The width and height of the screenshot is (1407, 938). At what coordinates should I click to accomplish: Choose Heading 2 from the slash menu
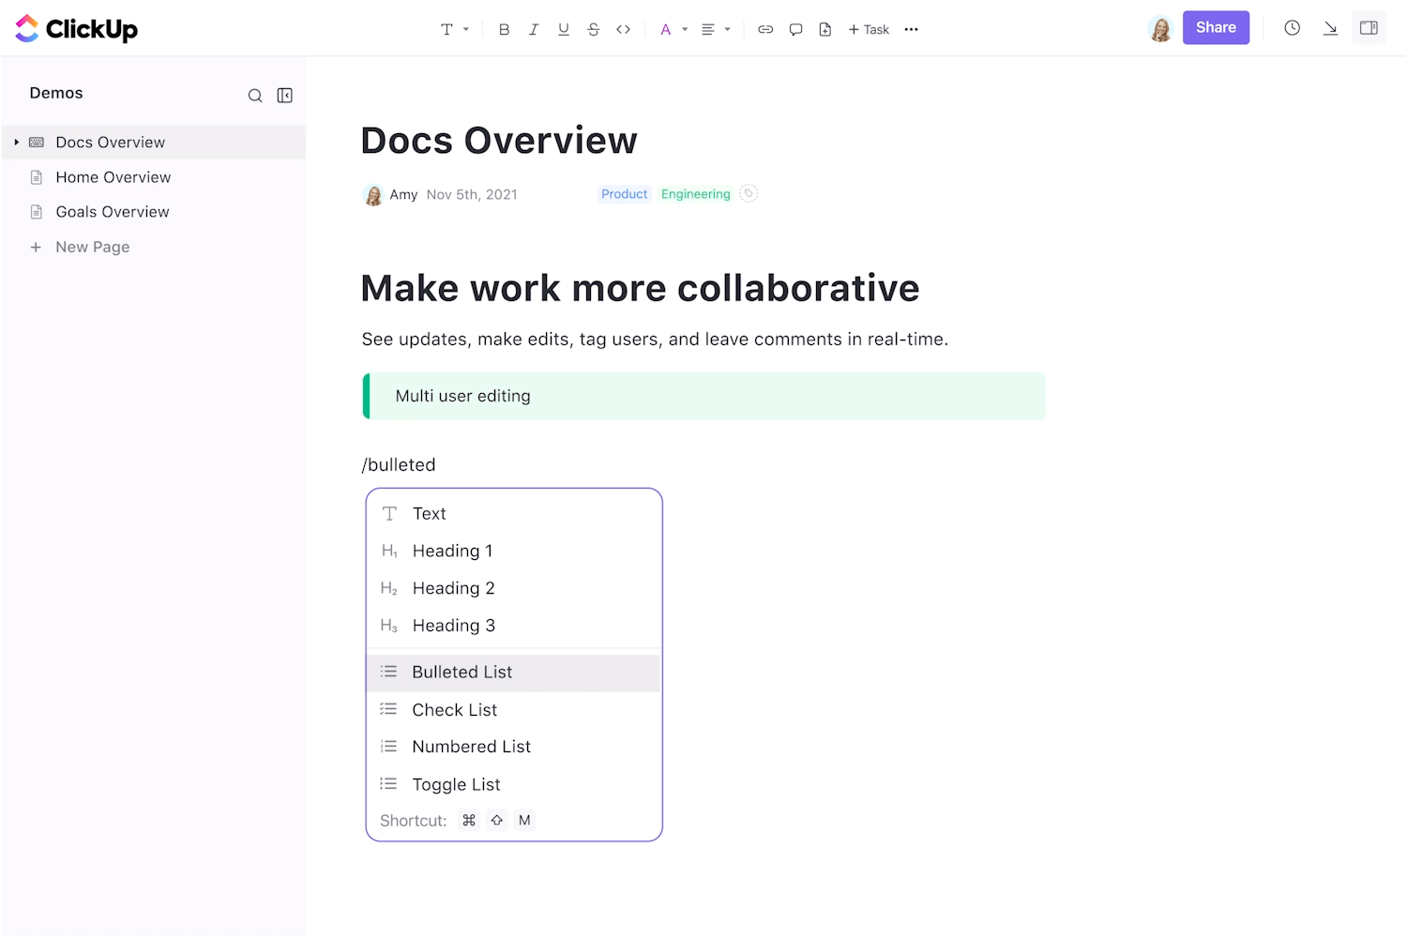pyautogui.click(x=453, y=588)
